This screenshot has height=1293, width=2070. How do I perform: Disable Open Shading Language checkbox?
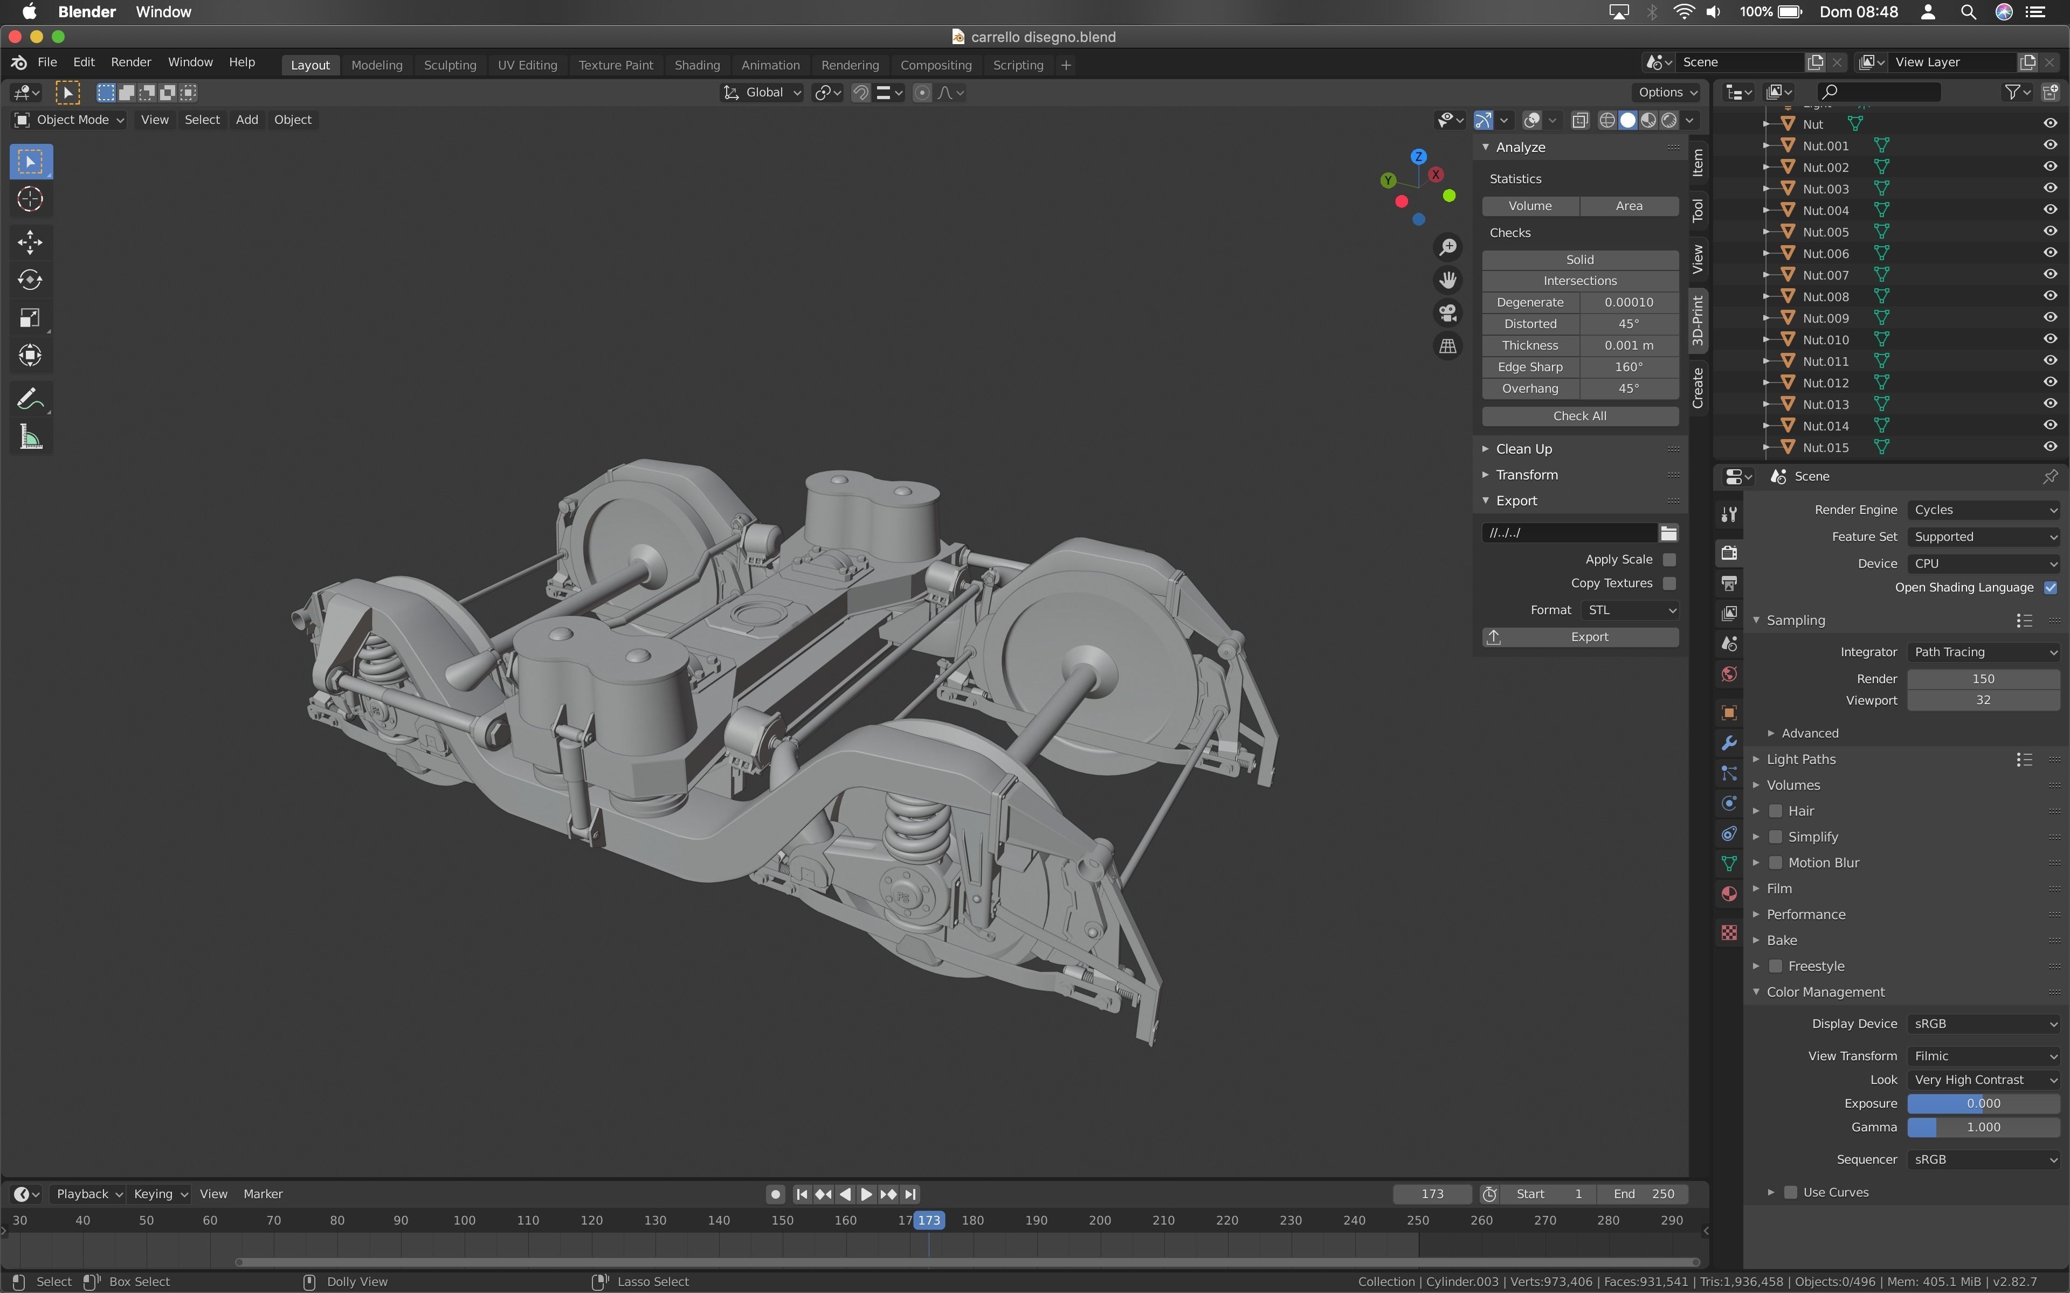pyautogui.click(x=2051, y=587)
